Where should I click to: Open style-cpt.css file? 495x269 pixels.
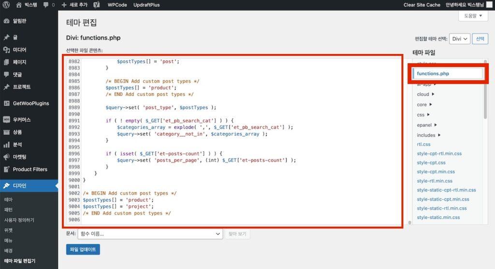[x=431, y=162]
